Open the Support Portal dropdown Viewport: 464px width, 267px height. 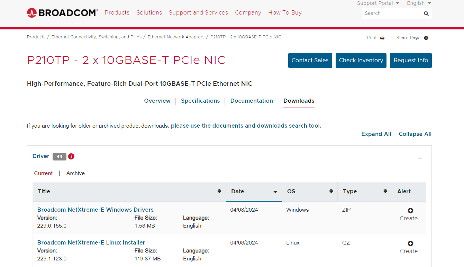378,3
